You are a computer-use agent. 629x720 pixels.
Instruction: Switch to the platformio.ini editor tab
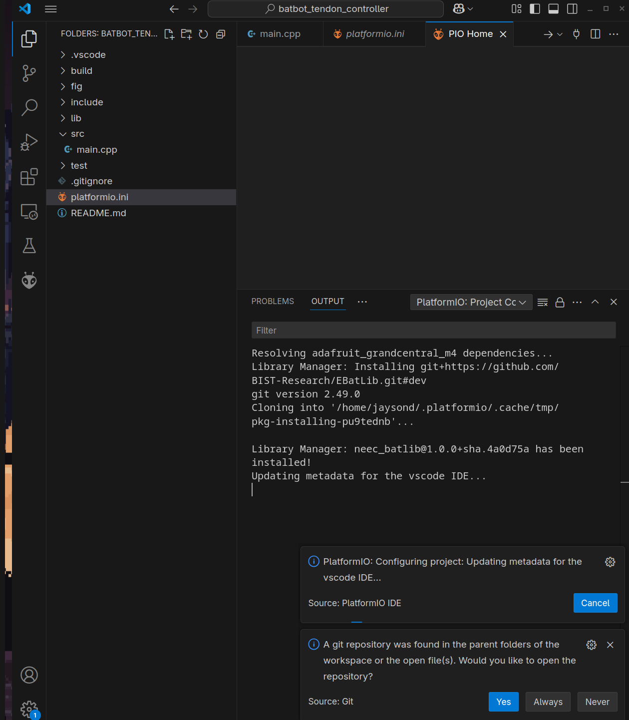[374, 34]
